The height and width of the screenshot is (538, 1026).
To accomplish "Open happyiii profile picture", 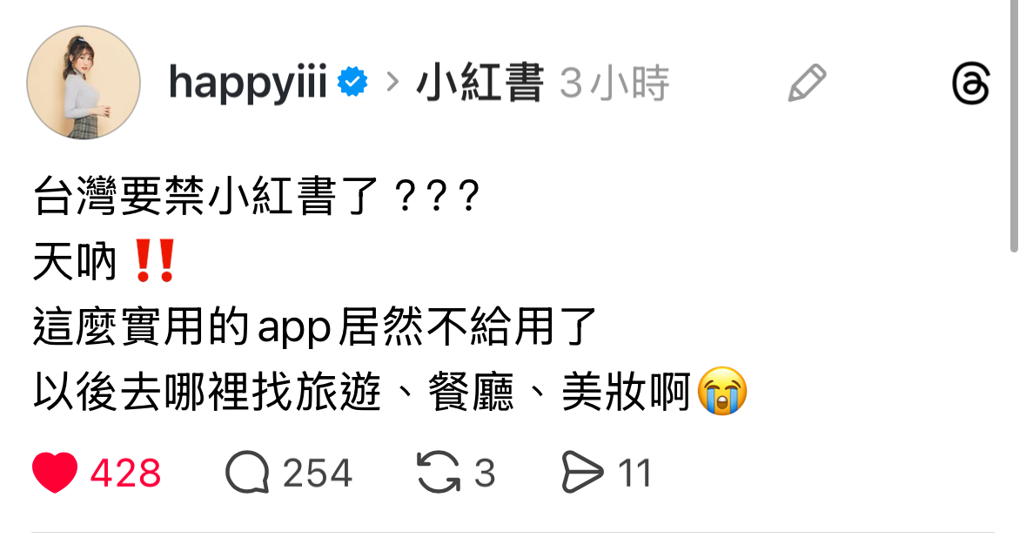I will [x=84, y=83].
